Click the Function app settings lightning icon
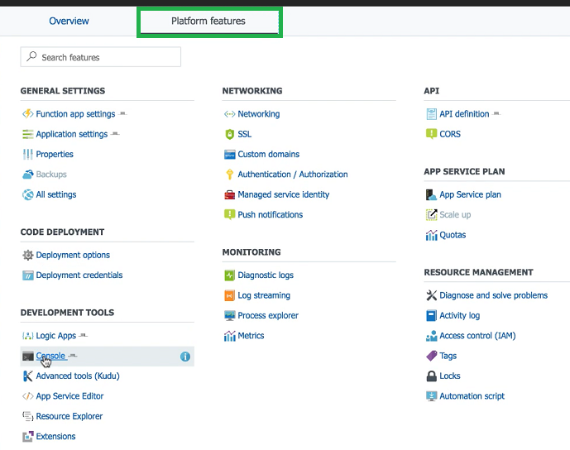 [28, 114]
